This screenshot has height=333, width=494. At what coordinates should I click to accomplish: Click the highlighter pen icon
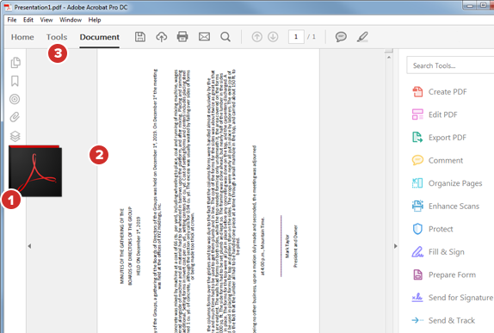362,37
